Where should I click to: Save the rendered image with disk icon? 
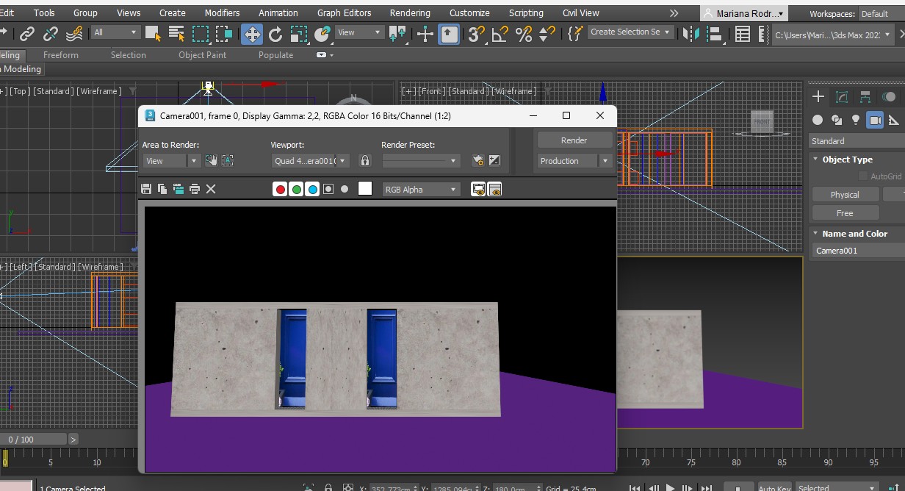click(146, 189)
